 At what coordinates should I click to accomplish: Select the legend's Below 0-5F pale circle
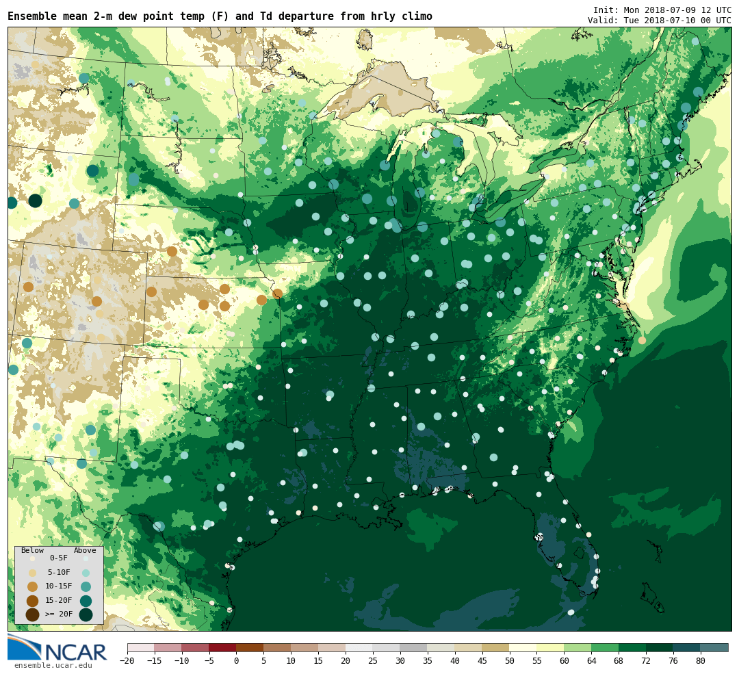[x=33, y=558]
